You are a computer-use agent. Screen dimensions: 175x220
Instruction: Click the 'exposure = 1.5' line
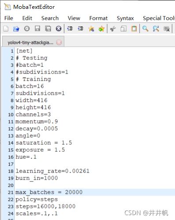(x=40, y=150)
